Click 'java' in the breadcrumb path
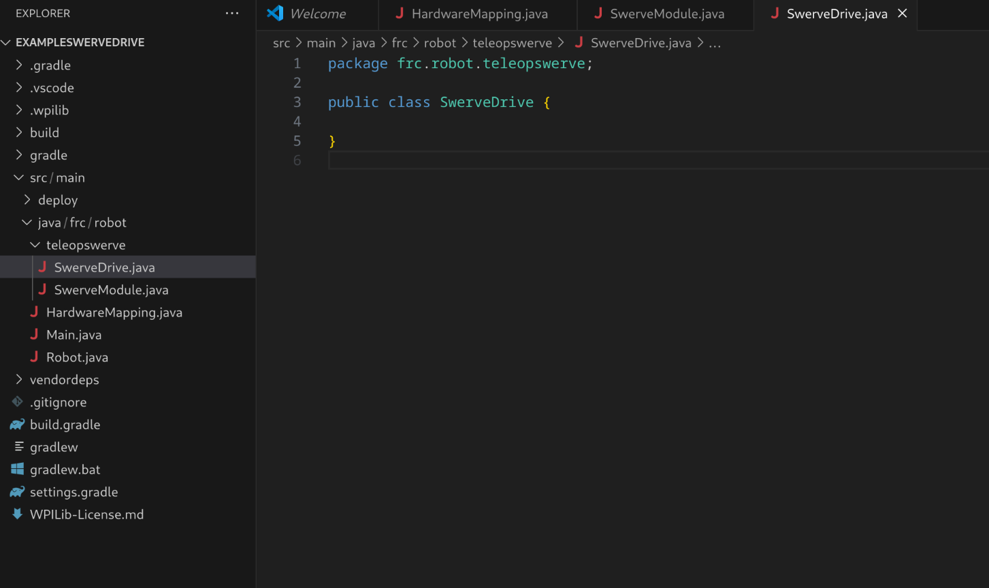The image size is (989, 588). (x=363, y=43)
